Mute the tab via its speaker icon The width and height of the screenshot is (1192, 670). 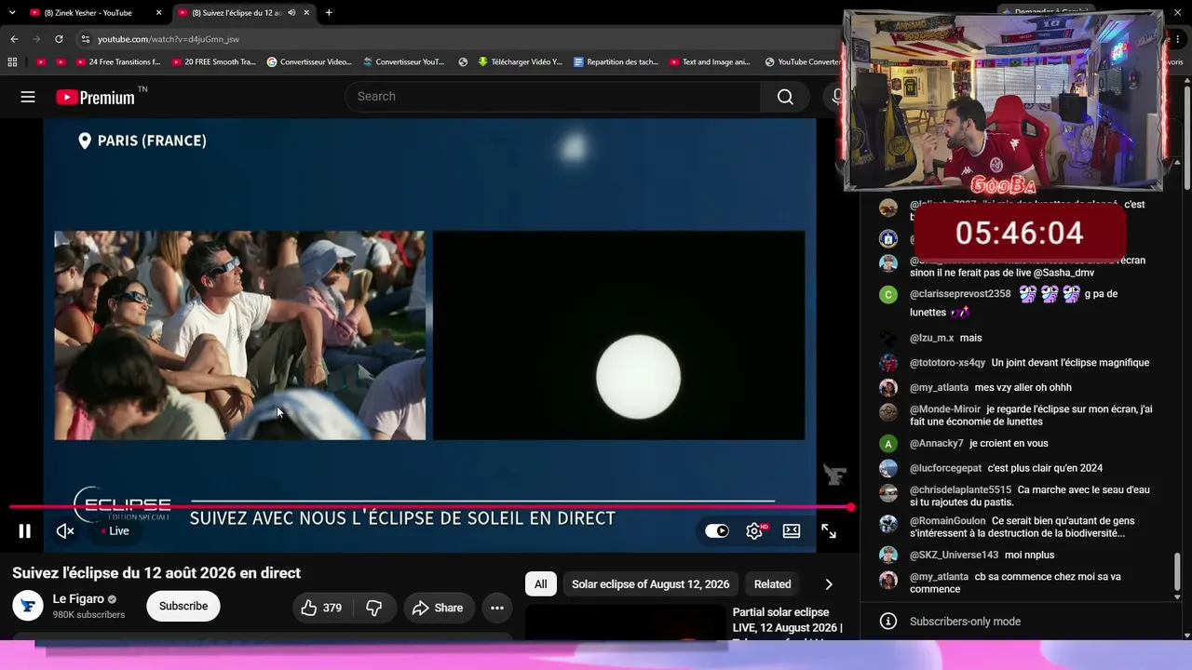[x=291, y=13]
